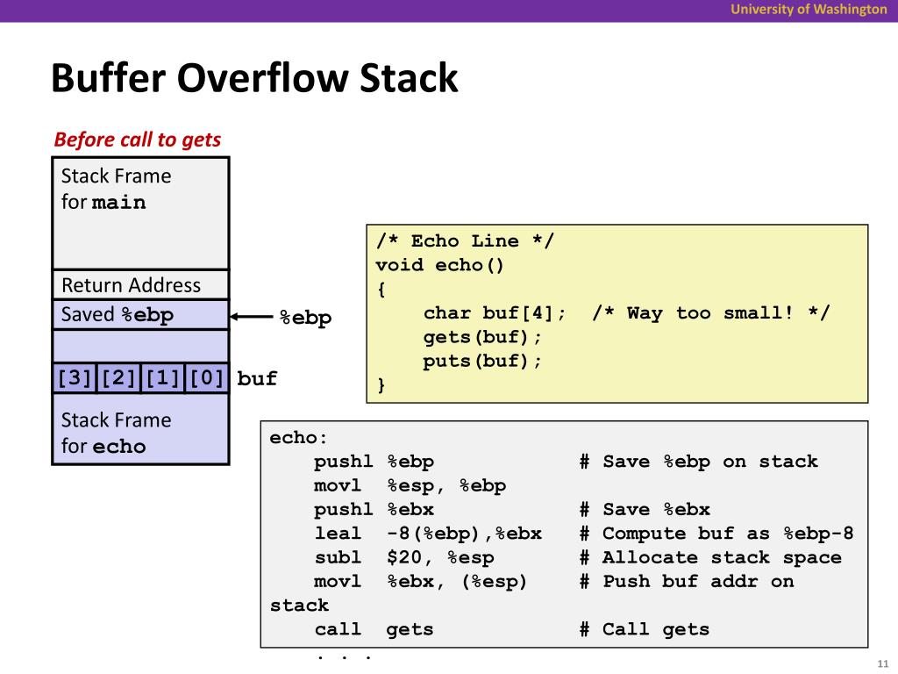Screen dimensions: 898x674
Task: Select the [0] buffer cell
Action: [x=207, y=378]
